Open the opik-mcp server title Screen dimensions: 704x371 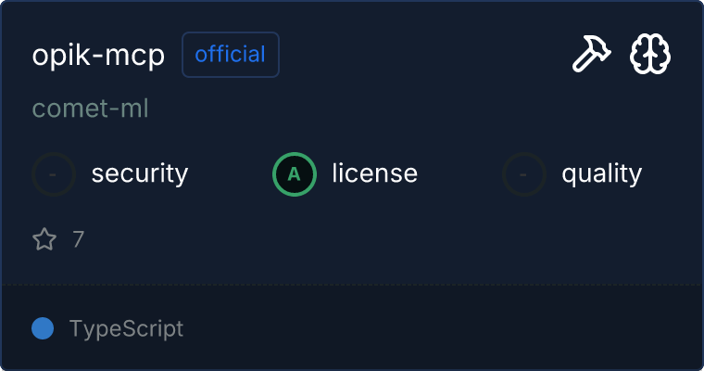[98, 56]
